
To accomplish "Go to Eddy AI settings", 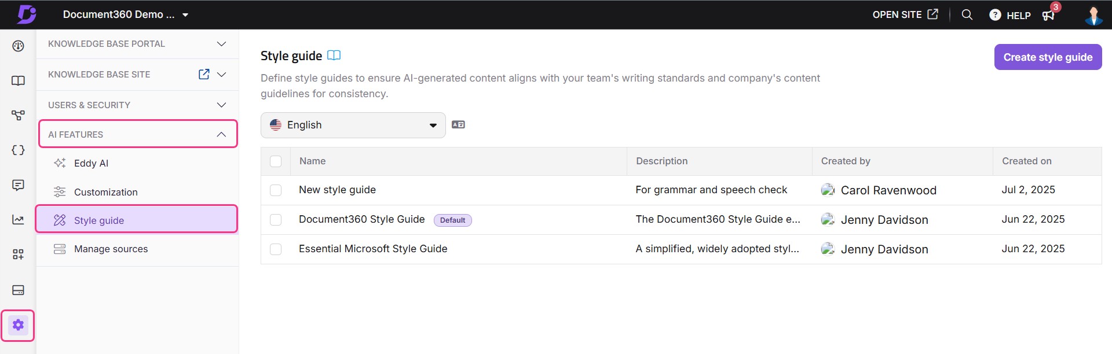I will pyautogui.click(x=91, y=163).
